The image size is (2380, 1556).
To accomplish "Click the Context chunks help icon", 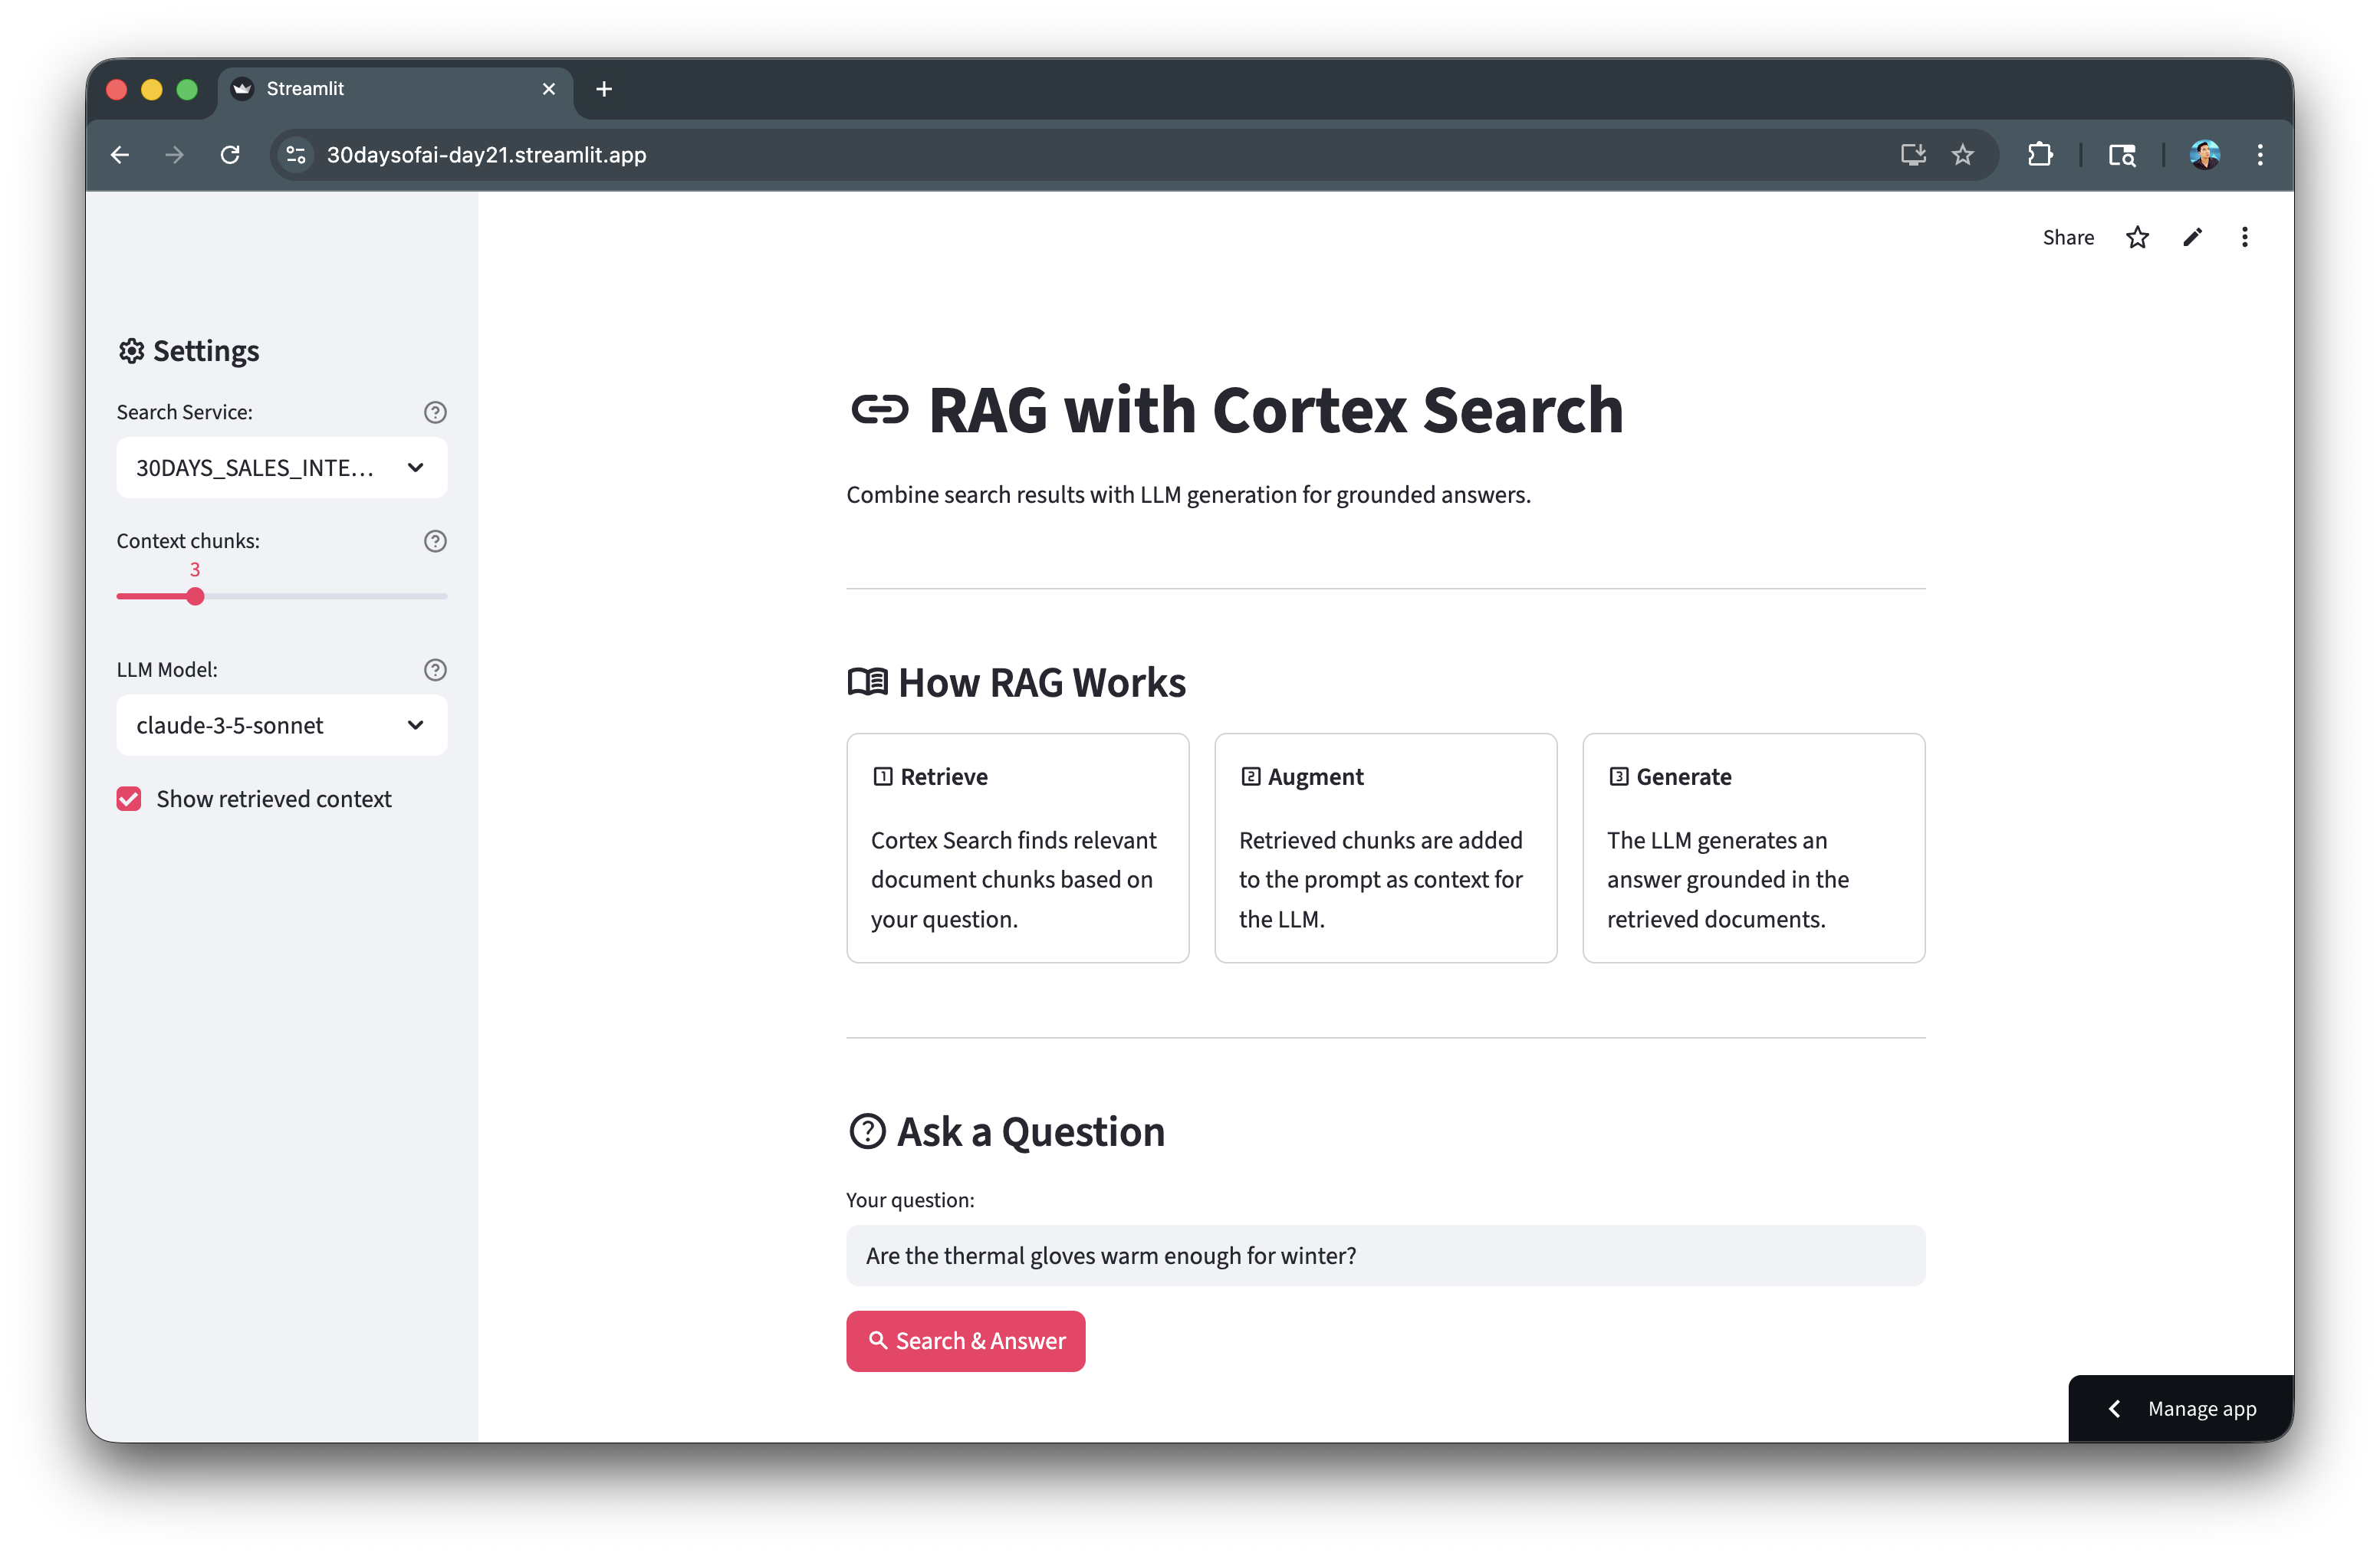I will coord(435,540).
